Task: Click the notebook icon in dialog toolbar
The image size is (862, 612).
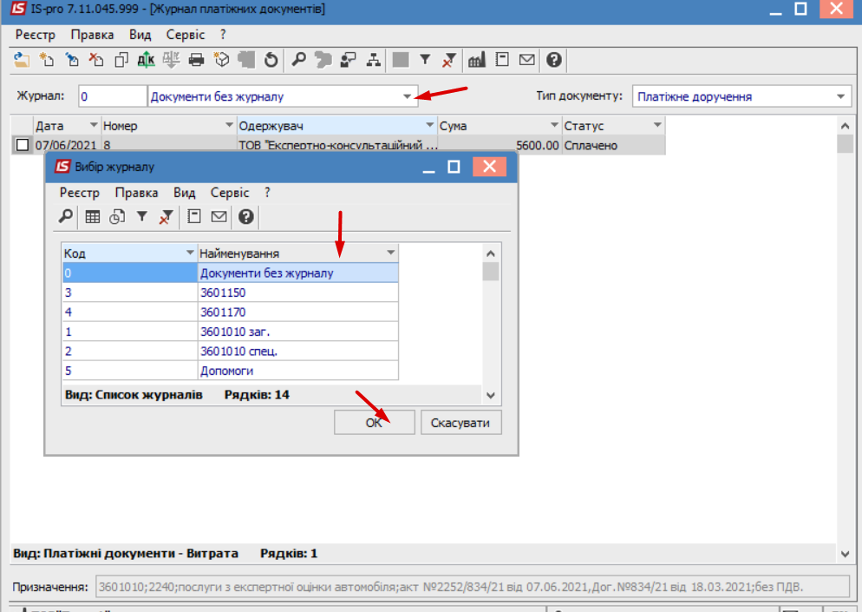Action: click(x=194, y=217)
